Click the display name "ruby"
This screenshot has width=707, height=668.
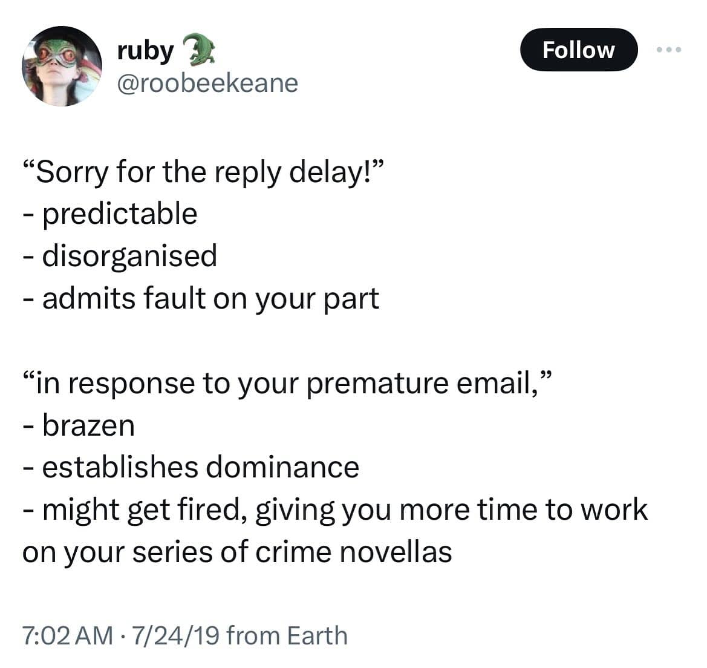(x=145, y=51)
